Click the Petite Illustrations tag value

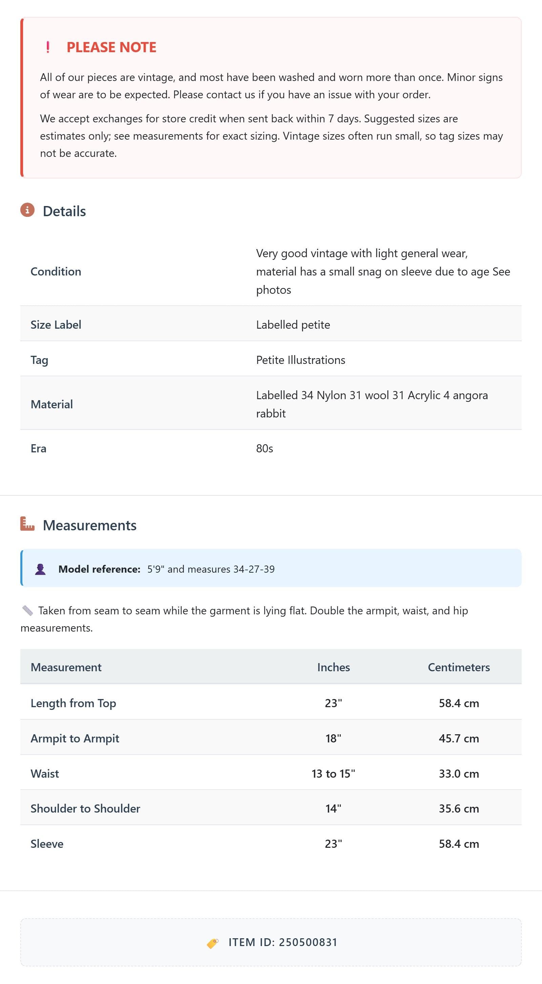pyautogui.click(x=300, y=360)
